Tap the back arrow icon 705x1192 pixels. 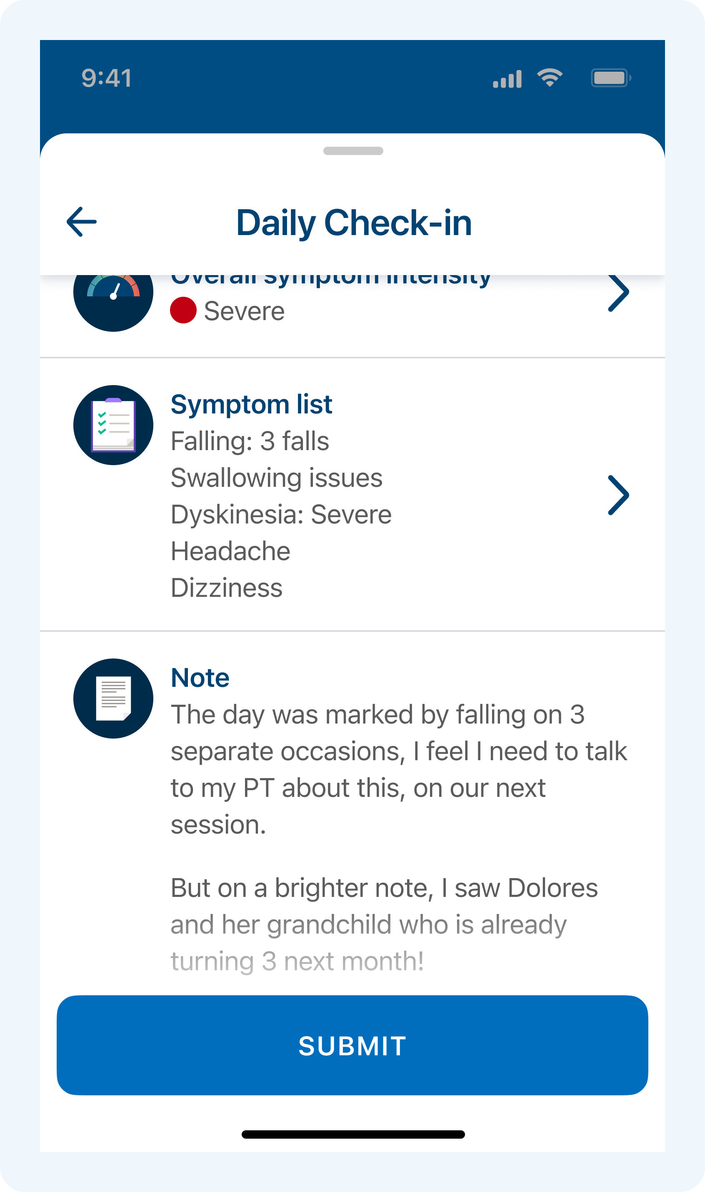81,222
